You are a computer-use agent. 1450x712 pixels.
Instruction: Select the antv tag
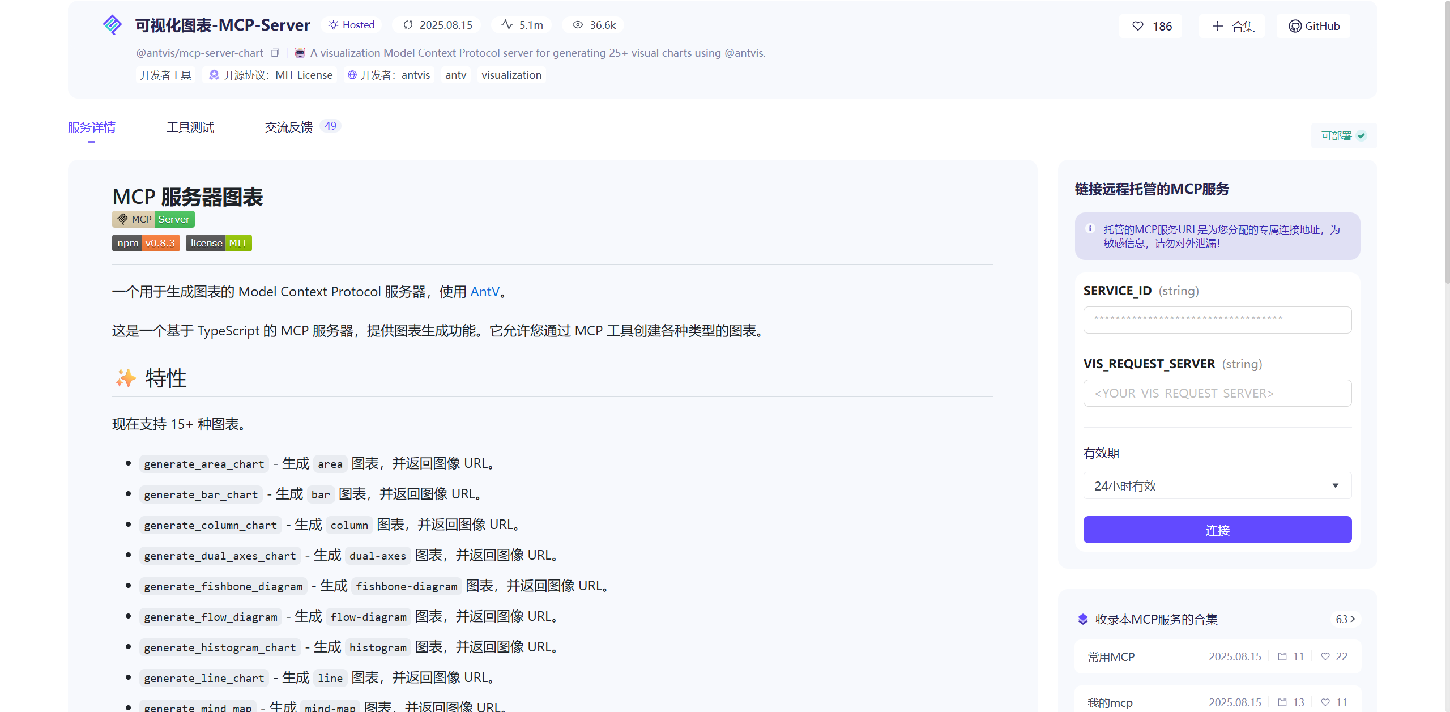pyautogui.click(x=456, y=75)
